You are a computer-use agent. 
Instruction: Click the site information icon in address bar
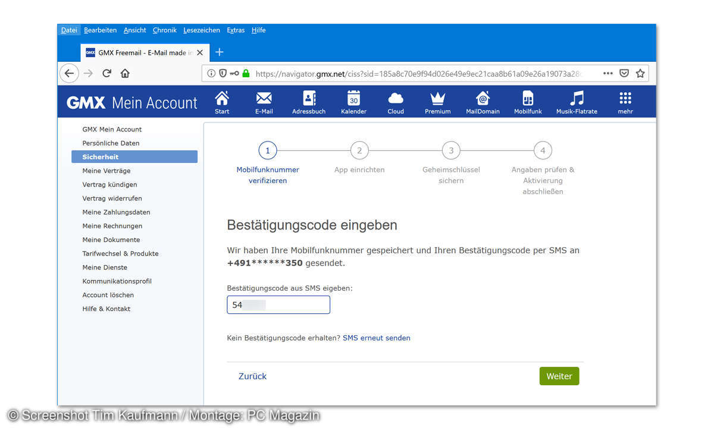pyautogui.click(x=211, y=74)
